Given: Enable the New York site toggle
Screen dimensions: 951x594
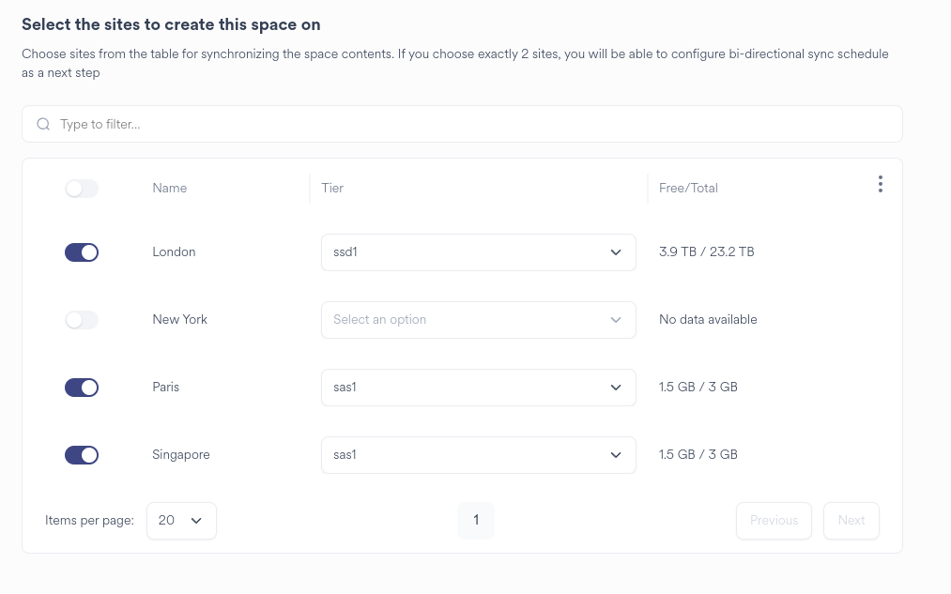Looking at the screenshot, I should [82, 320].
